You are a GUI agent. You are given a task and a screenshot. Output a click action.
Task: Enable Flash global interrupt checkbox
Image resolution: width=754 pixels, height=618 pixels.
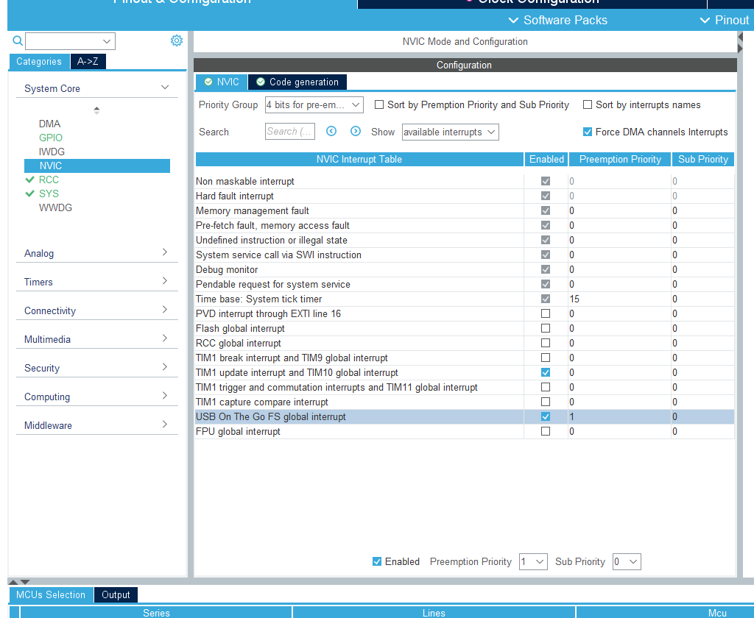[546, 328]
